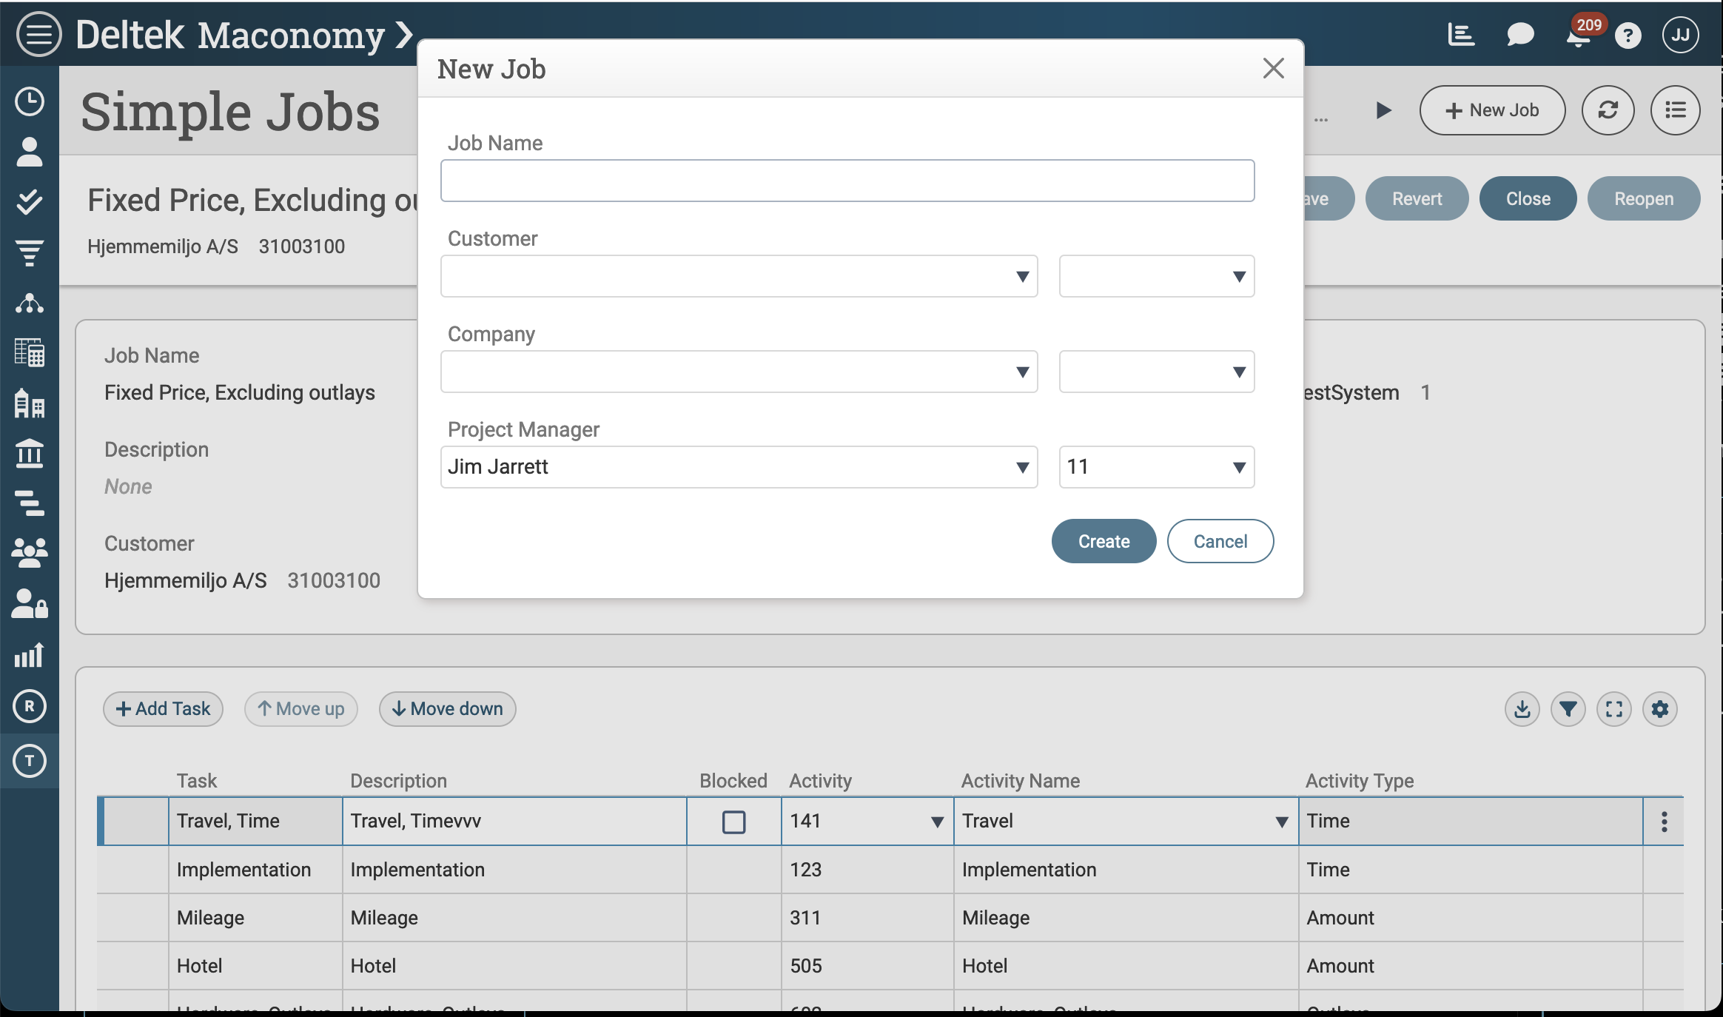Click the Job Name input field
This screenshot has width=1723, height=1017.
847,181
